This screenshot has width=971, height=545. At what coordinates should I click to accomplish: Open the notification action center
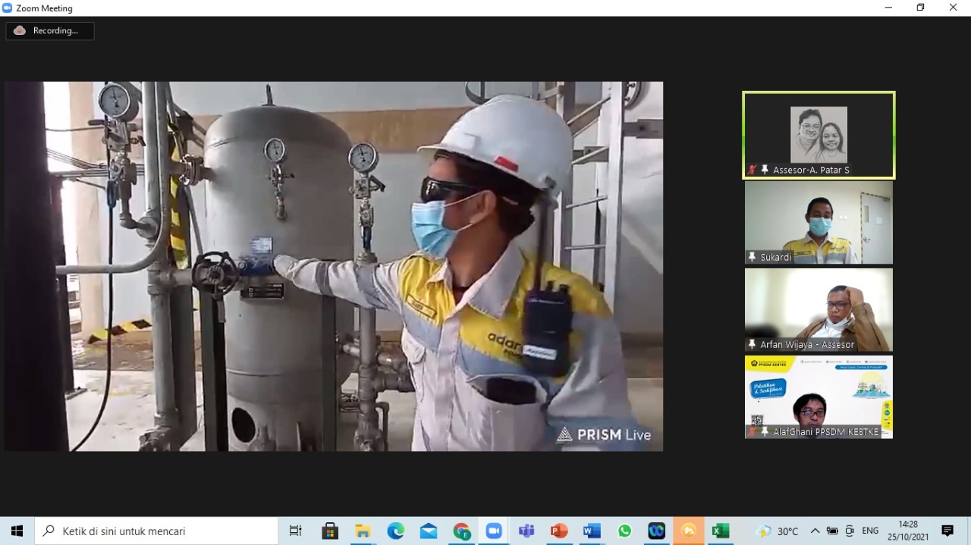click(x=947, y=531)
